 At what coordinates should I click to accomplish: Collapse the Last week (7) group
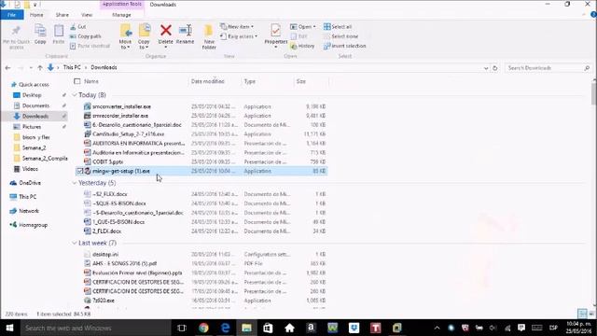point(75,243)
